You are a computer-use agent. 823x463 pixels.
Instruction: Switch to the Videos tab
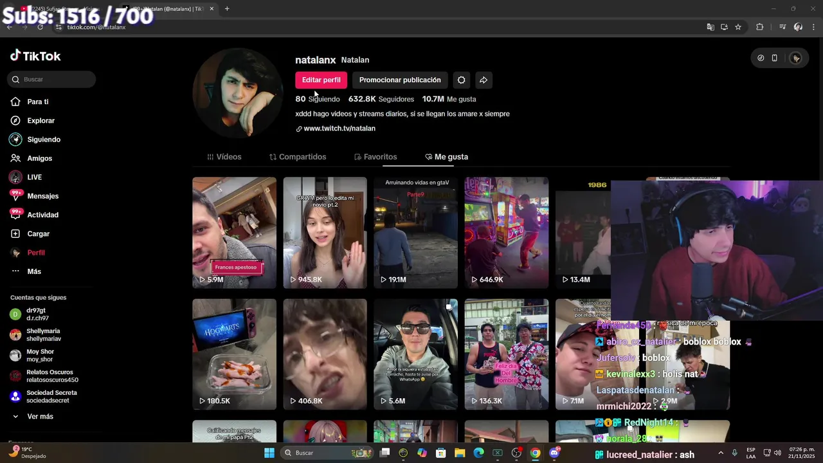224,157
